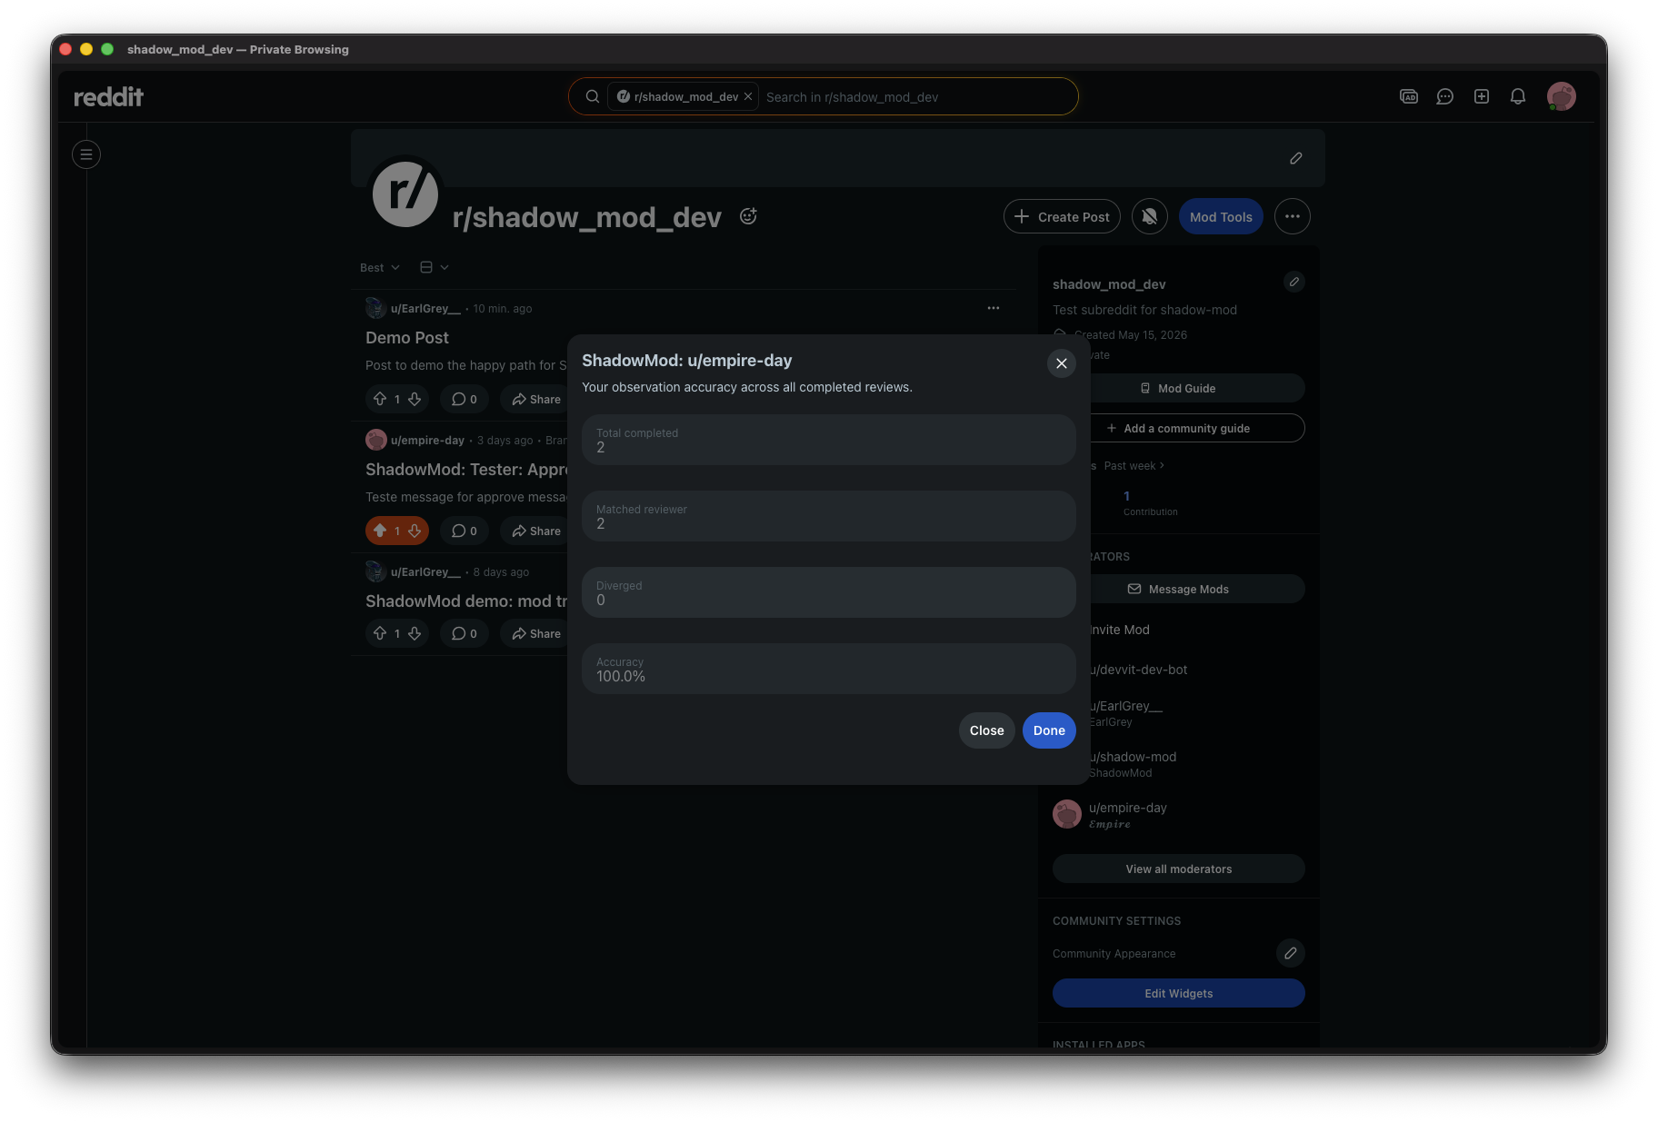Image resolution: width=1658 pixels, height=1122 pixels.
Task: Open the u/shadow-mod moderator entry
Action: 1134,758
